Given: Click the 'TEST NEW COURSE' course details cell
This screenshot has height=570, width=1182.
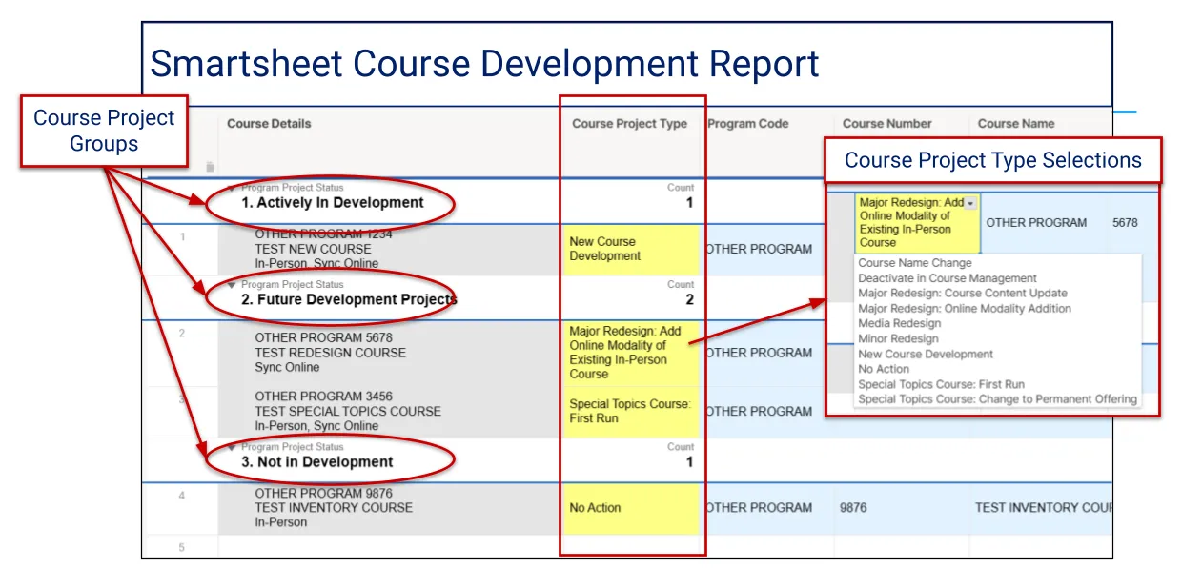Looking at the screenshot, I should (x=390, y=250).
